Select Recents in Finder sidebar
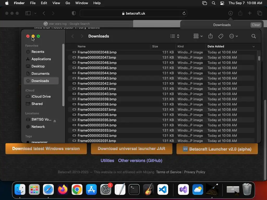Screen dimensions: 267x200 [x=41, y=52]
